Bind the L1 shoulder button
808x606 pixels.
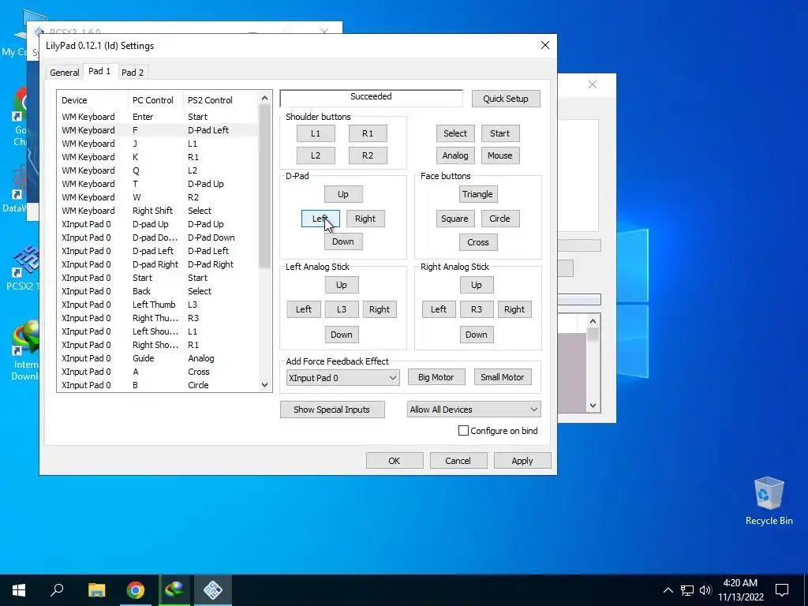(x=316, y=133)
